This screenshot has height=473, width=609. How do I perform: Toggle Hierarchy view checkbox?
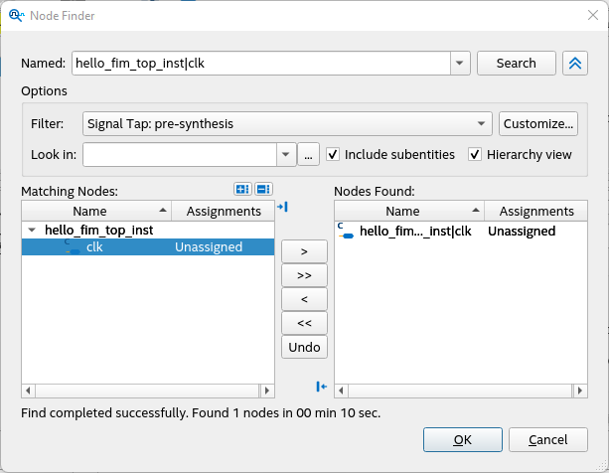tap(476, 154)
